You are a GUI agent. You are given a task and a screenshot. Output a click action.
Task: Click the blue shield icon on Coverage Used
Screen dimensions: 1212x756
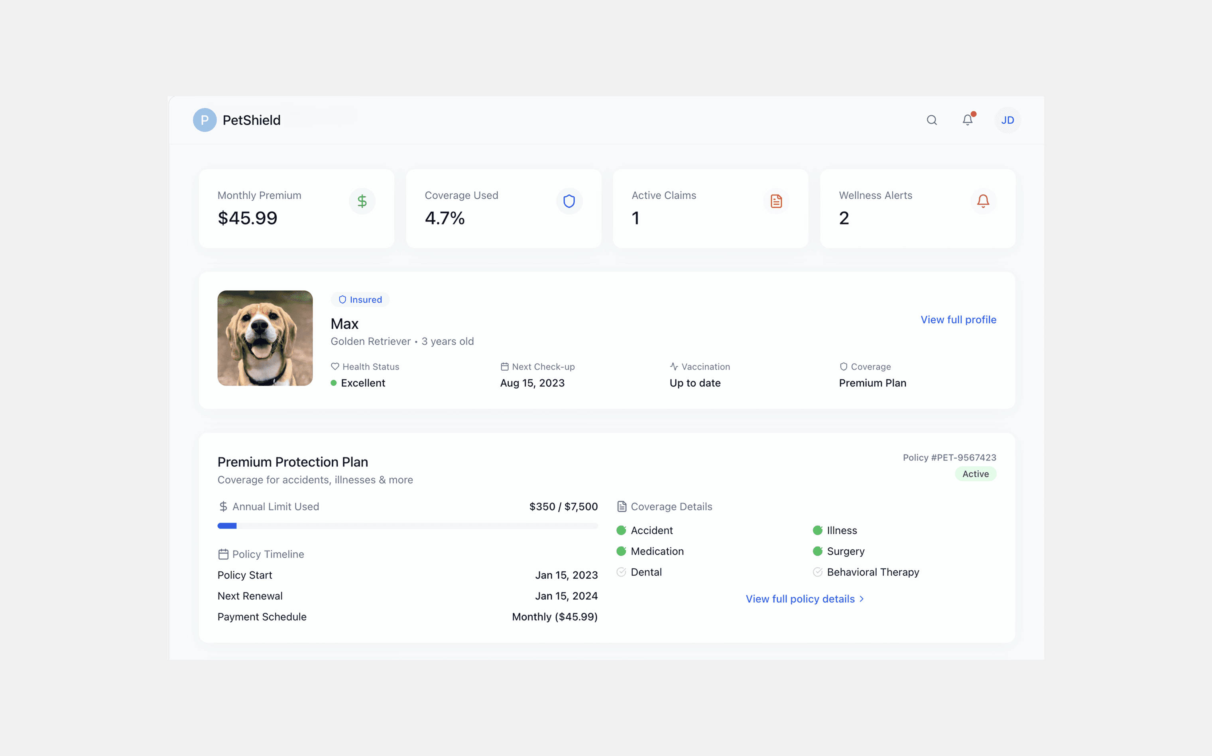(x=569, y=201)
